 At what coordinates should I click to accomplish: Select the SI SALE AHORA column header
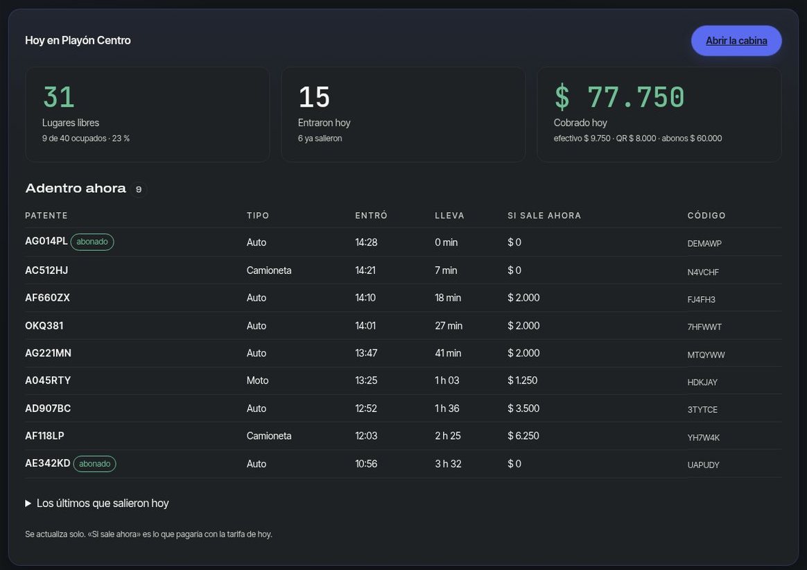coord(544,215)
